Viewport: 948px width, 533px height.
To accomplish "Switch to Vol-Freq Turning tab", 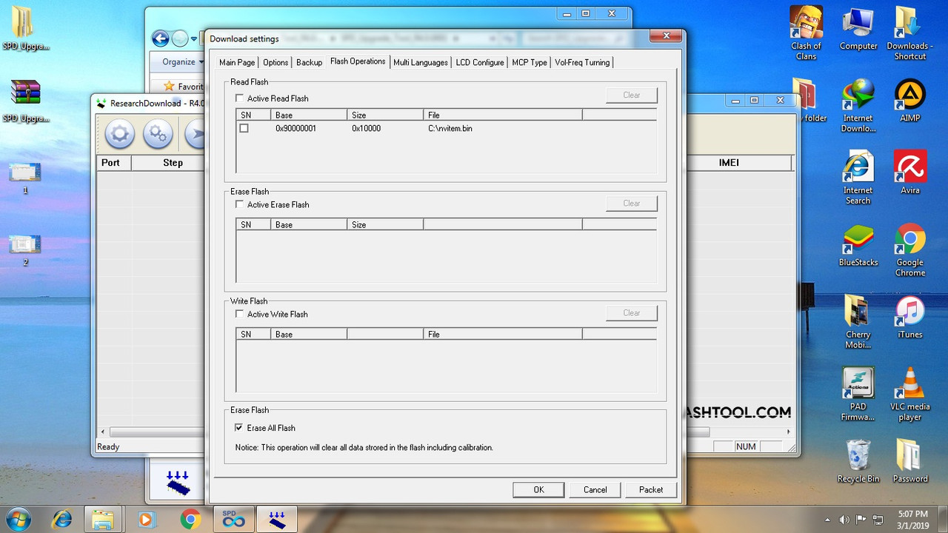I will [582, 62].
